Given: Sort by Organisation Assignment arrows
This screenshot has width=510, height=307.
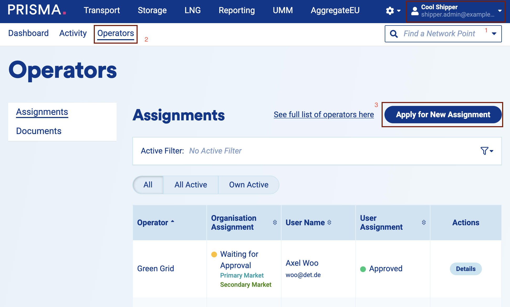Looking at the screenshot, I should [x=275, y=222].
